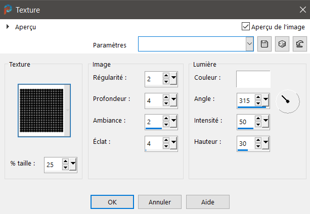
Task: Open help with the Aide button
Action: [x=207, y=201]
